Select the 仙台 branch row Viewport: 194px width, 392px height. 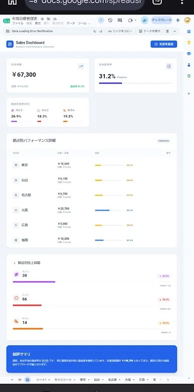pos(92,180)
